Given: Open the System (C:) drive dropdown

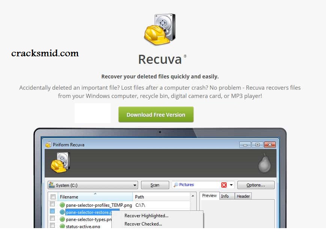Looking at the screenshot, I should tap(135, 185).
